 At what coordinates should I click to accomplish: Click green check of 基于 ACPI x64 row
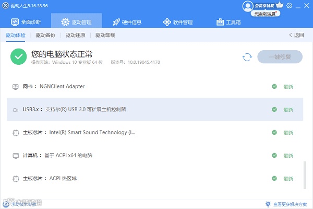274,155
